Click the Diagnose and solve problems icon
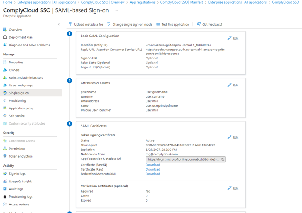This screenshot has width=302, height=213. [5, 45]
